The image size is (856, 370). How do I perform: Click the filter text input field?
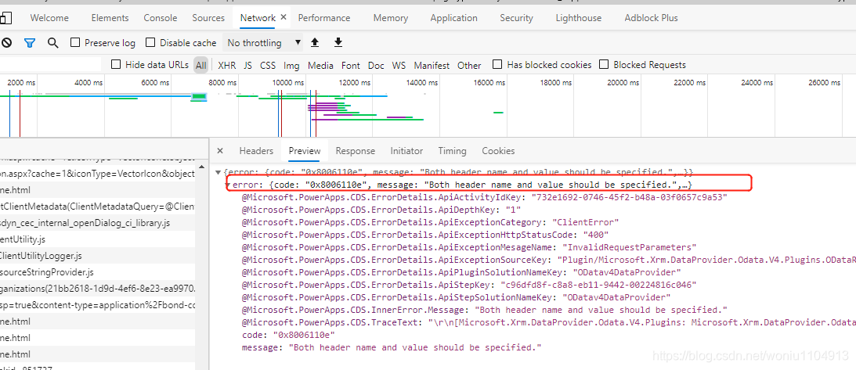[51, 65]
